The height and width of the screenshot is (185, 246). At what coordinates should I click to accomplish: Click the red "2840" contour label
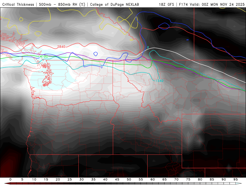coord(61,47)
